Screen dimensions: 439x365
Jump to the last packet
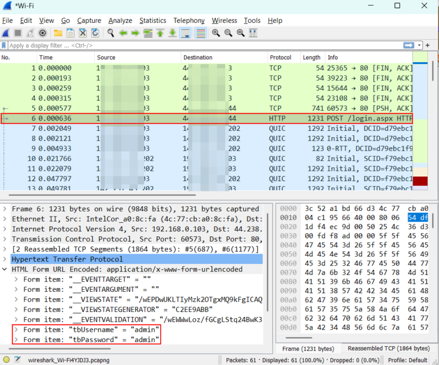[x=173, y=33]
